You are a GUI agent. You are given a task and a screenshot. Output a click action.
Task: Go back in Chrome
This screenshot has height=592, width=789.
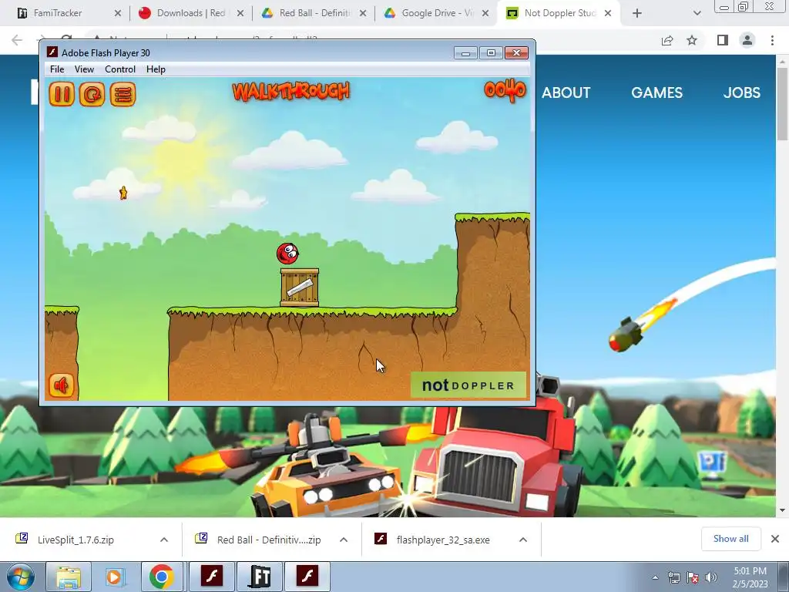pyautogui.click(x=17, y=40)
